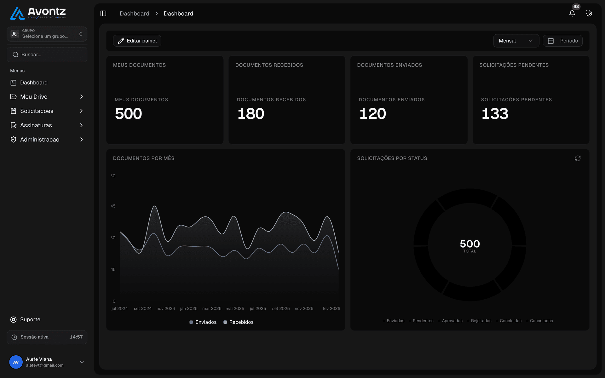Open the Meu Drive folder icon

tap(13, 96)
